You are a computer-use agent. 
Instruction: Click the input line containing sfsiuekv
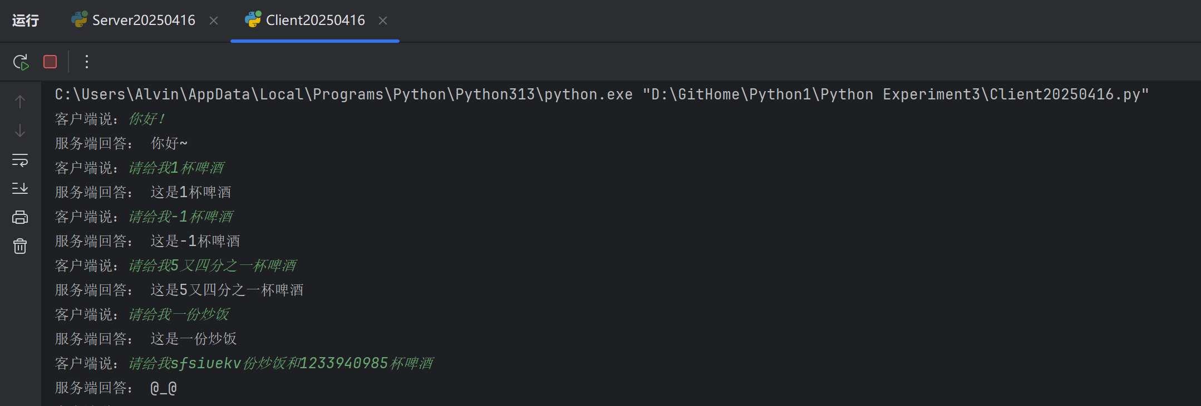coord(280,363)
